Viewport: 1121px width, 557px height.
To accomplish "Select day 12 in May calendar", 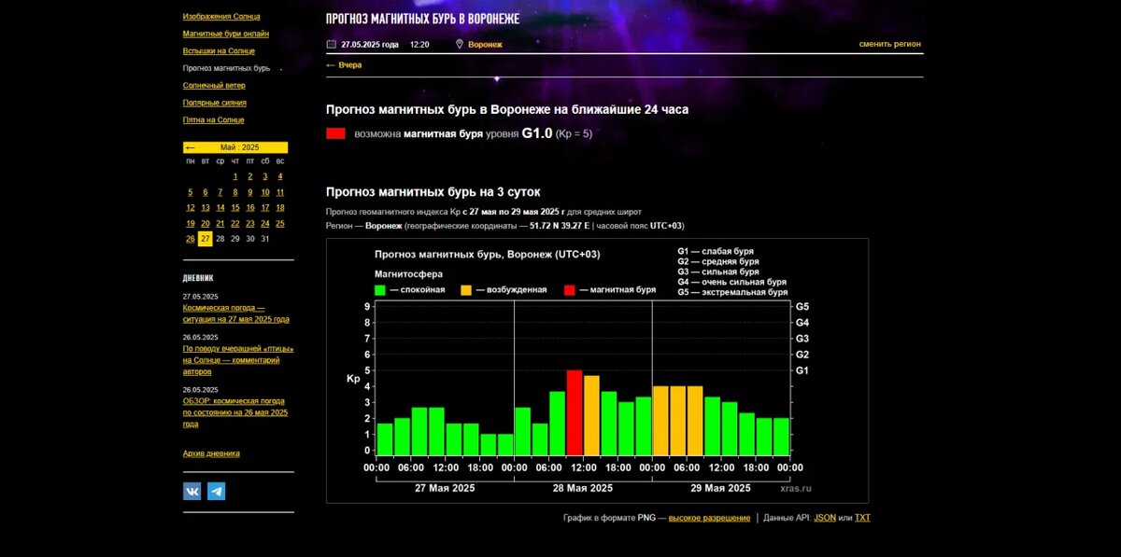I will 191,208.
